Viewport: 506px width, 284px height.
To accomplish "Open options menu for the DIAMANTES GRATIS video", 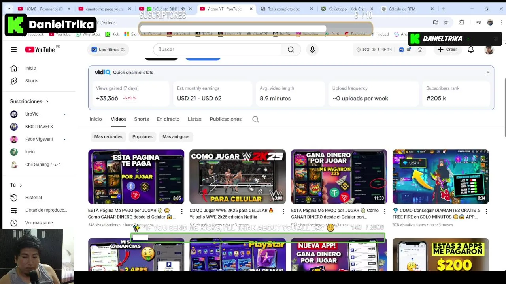I will (486, 212).
